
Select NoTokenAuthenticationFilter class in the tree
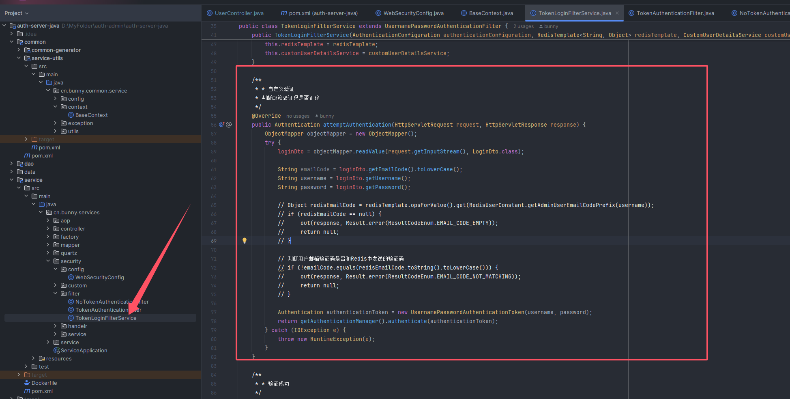click(x=112, y=302)
